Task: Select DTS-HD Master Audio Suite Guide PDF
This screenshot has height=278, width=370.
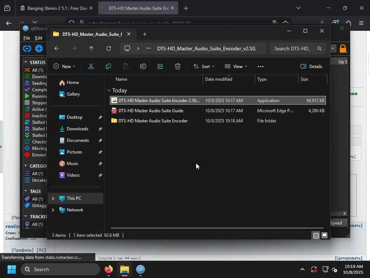Action: point(218,111)
